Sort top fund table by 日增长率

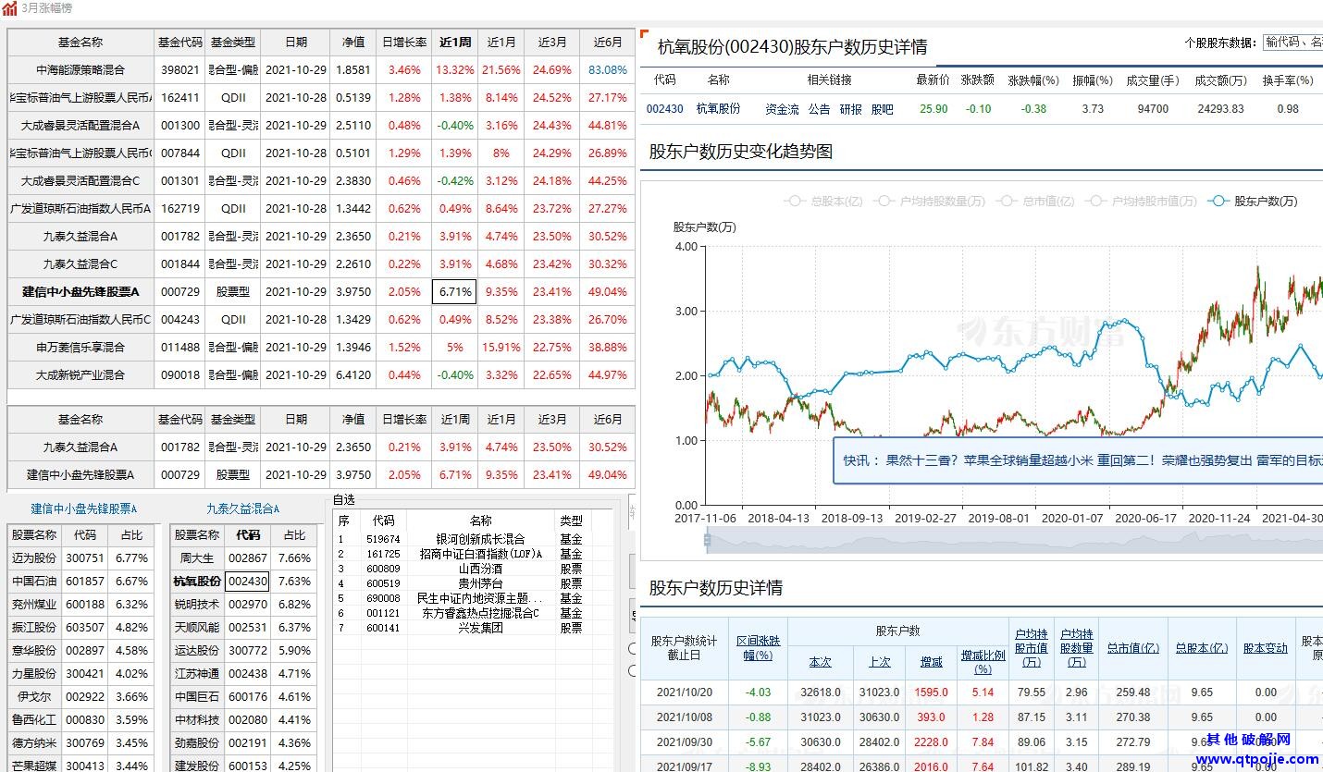tap(404, 43)
